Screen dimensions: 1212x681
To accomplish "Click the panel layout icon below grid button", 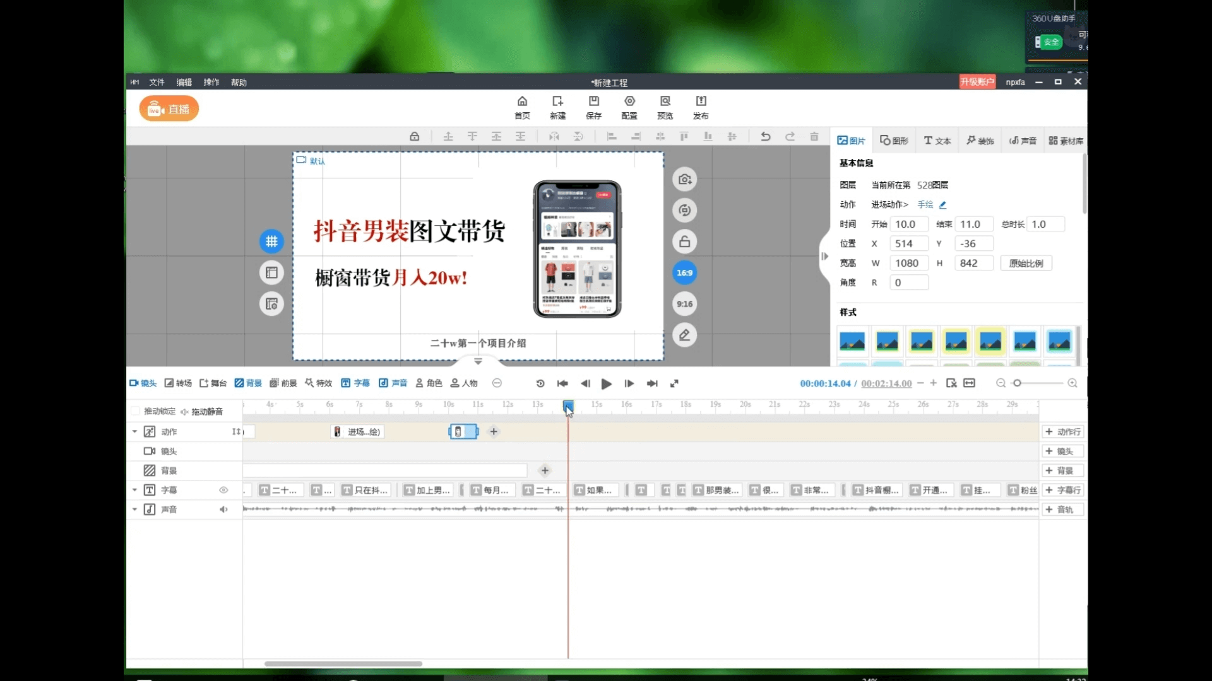I will 271,272.
